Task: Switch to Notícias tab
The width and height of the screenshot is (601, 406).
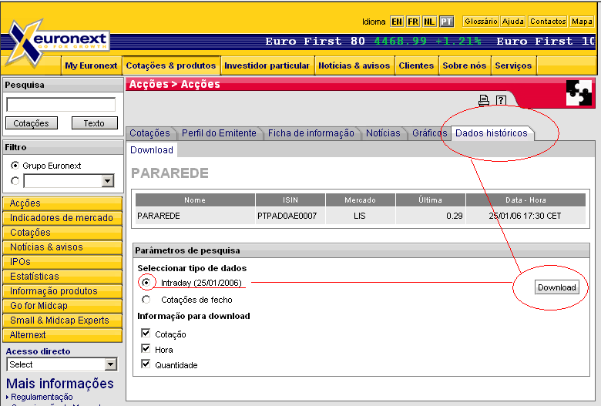Action: pos(383,133)
